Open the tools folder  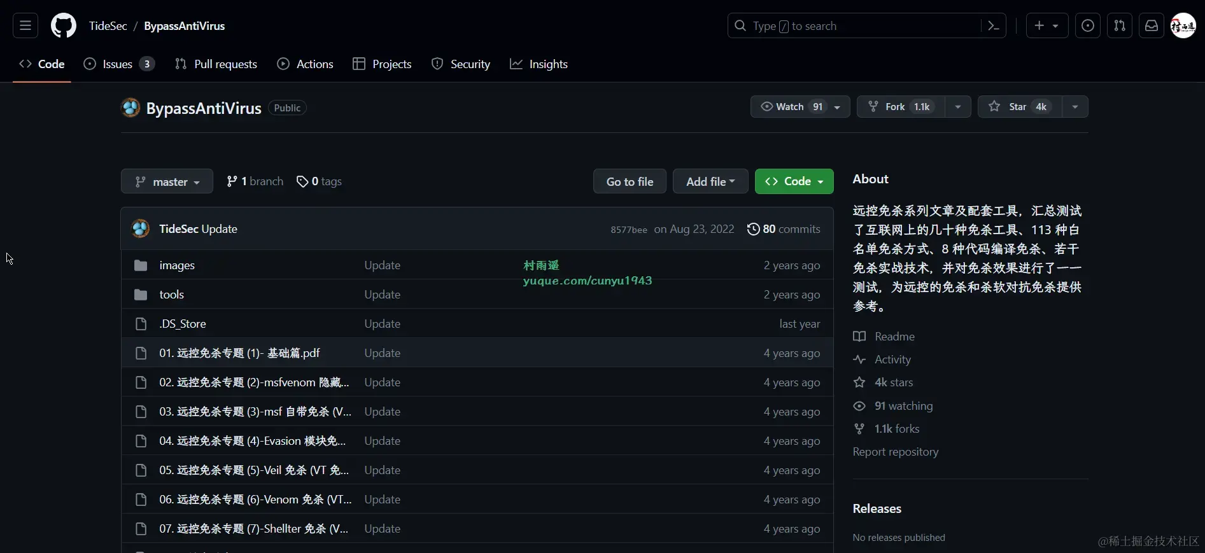pos(171,295)
